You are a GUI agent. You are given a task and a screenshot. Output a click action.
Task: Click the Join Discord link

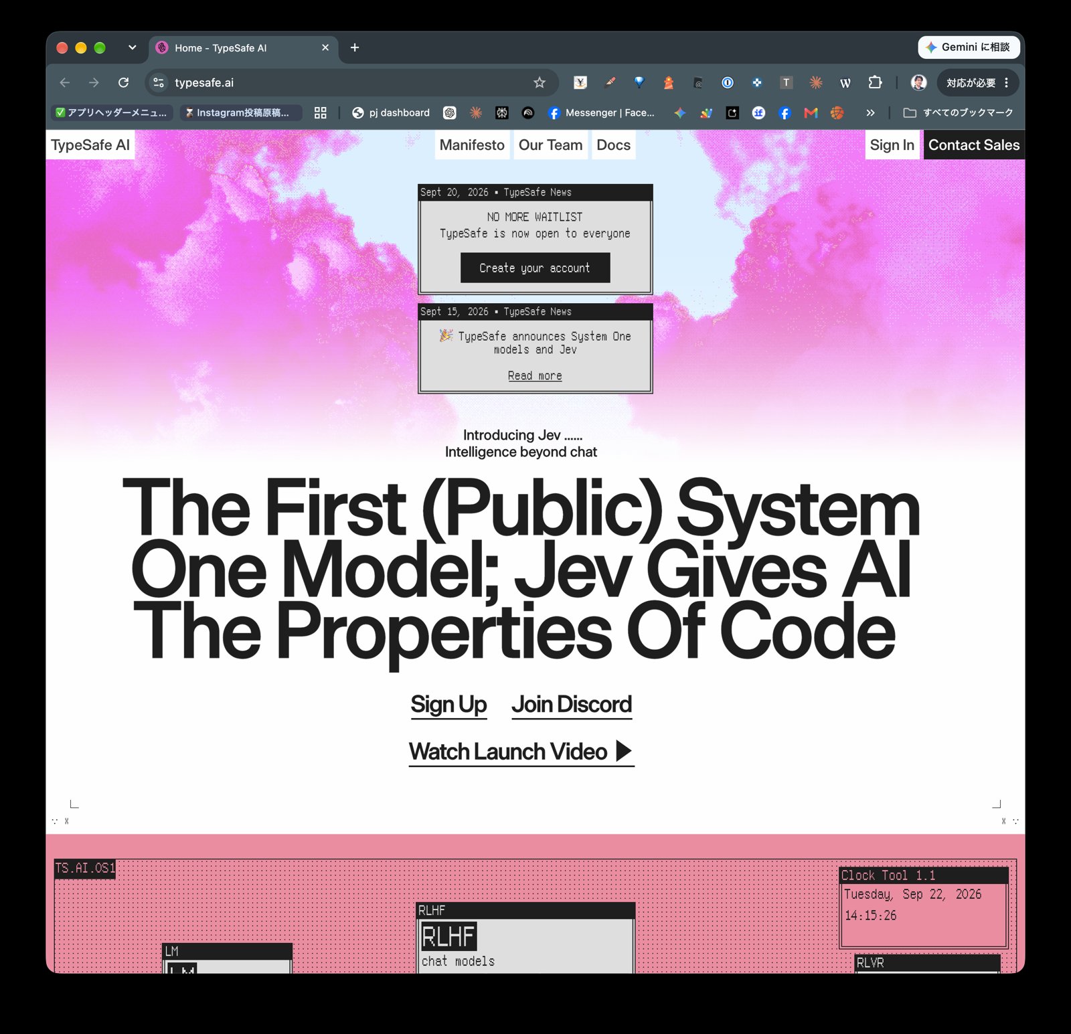click(572, 705)
